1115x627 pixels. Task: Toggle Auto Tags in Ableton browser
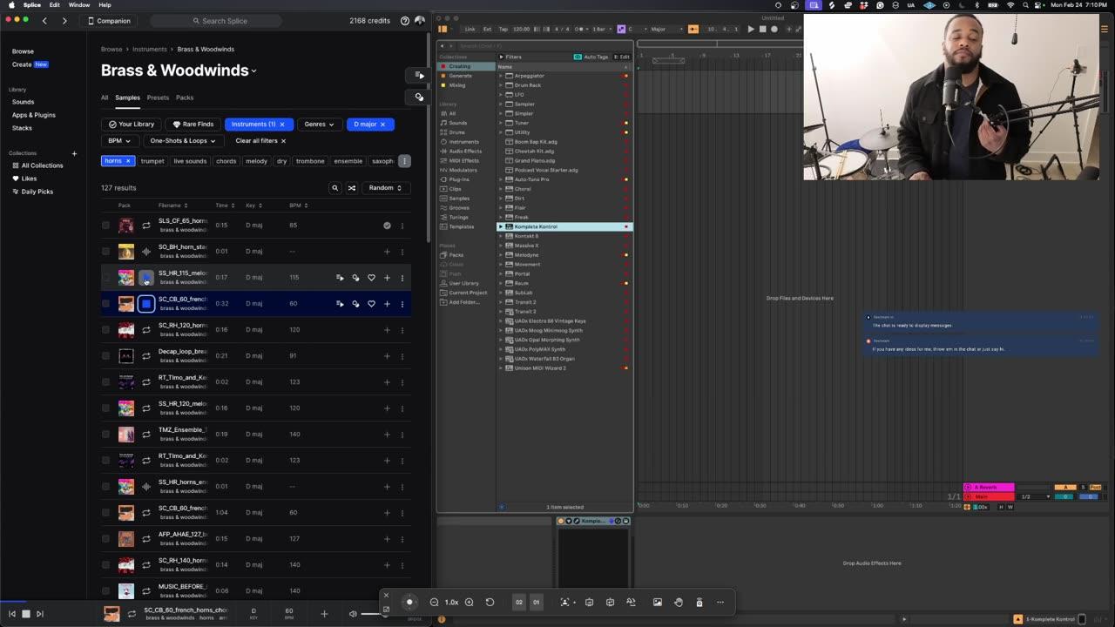click(591, 57)
